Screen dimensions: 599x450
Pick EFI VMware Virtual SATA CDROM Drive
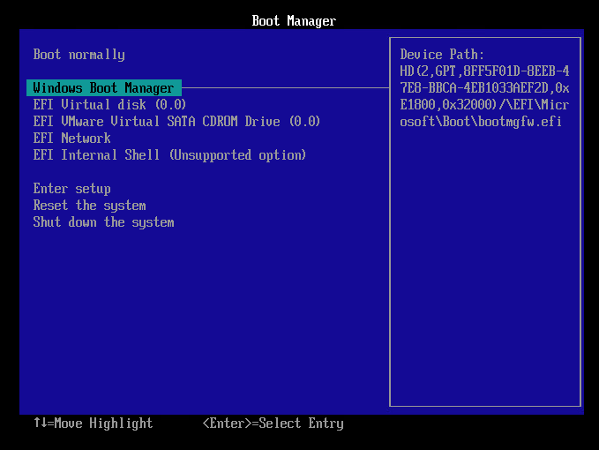pos(176,122)
